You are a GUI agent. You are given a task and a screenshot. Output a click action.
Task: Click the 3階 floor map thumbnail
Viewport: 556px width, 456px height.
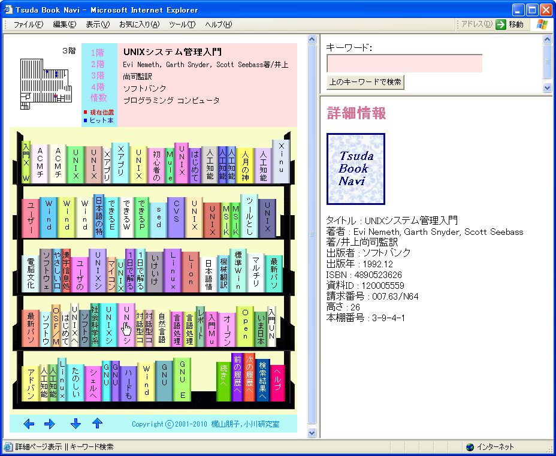(46, 84)
